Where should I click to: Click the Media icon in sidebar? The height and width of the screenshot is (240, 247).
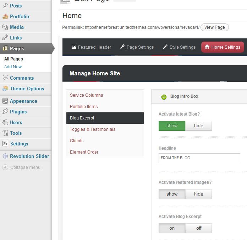click(5, 27)
